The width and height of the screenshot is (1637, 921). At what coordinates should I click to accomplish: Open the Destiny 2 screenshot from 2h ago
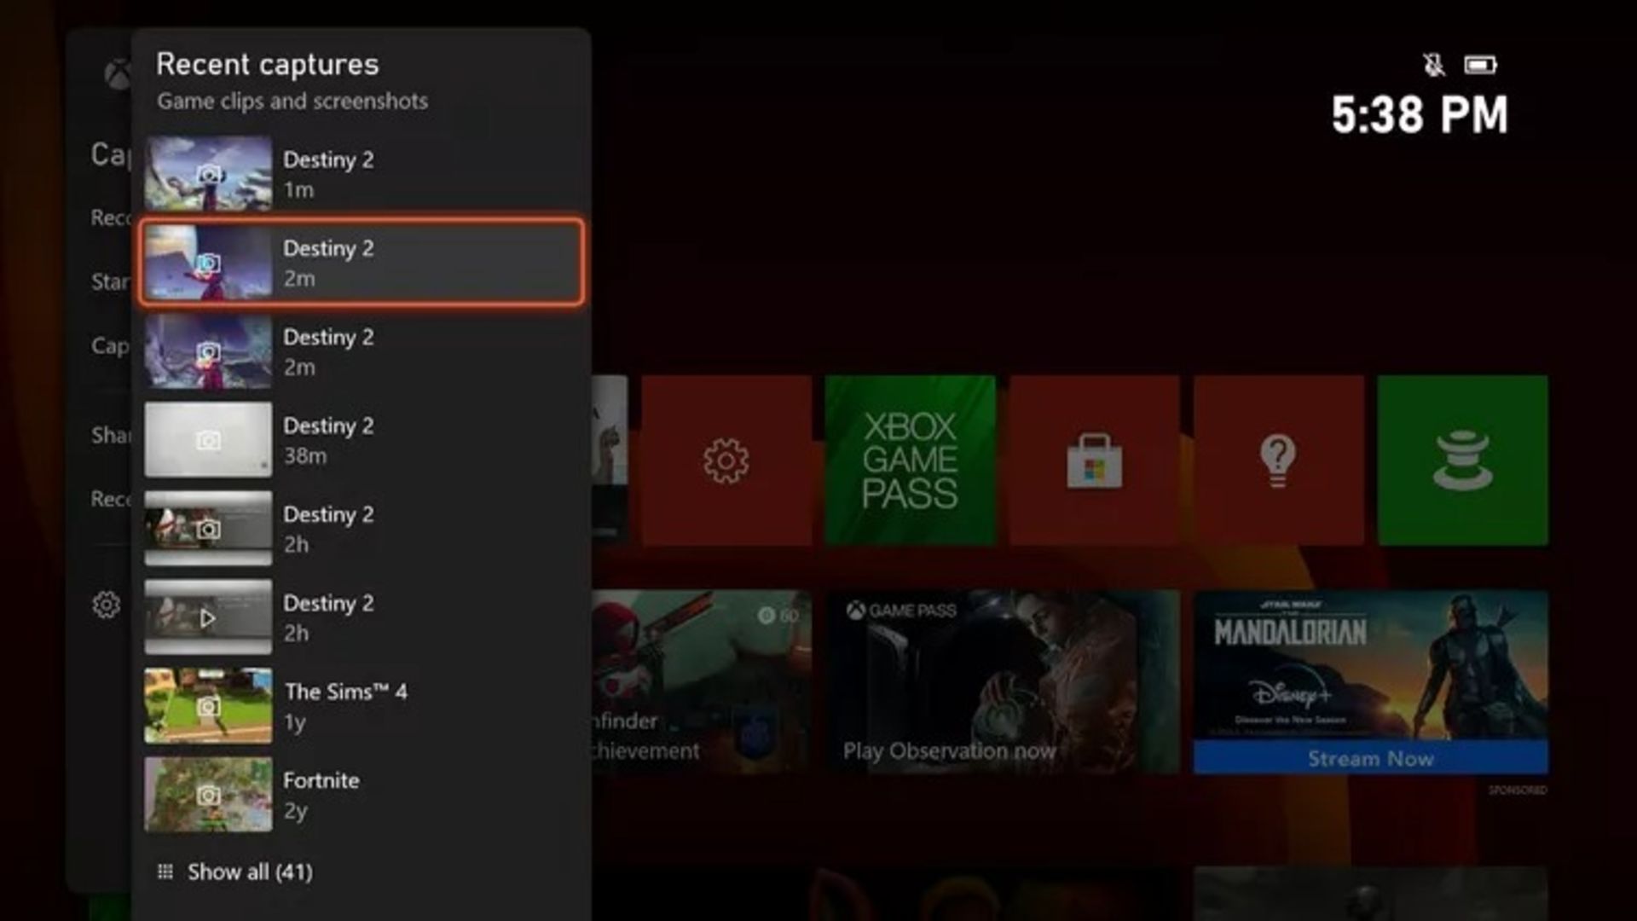(362, 528)
